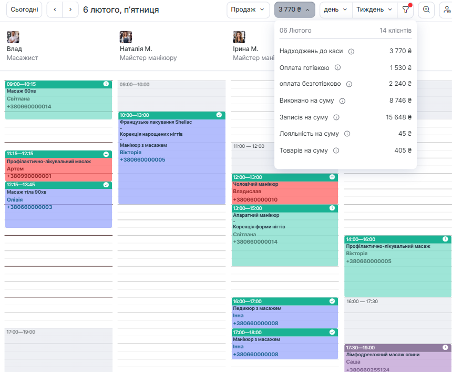Click info icon beside Оплата готівкою
452x372 pixels.
coord(338,68)
